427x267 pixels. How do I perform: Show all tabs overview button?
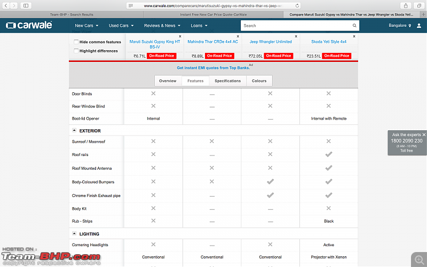coord(419,5)
